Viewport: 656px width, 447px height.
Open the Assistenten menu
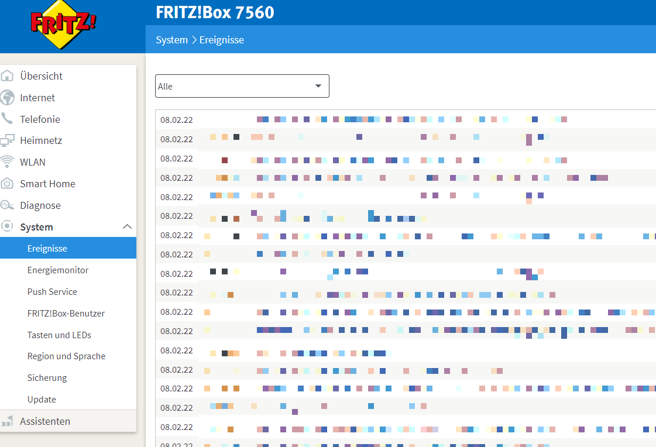(44, 421)
